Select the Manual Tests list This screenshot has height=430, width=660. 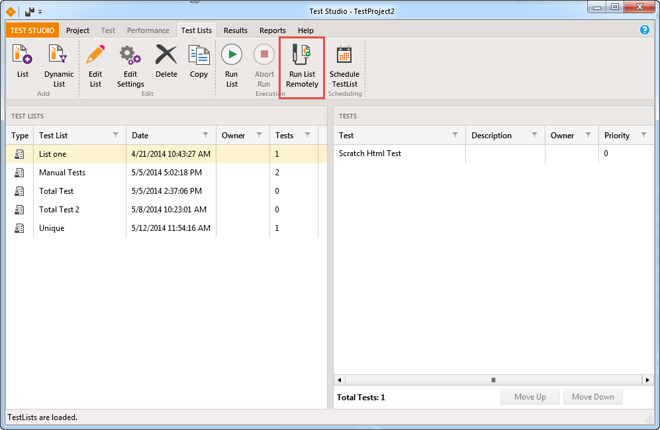pyautogui.click(x=166, y=173)
